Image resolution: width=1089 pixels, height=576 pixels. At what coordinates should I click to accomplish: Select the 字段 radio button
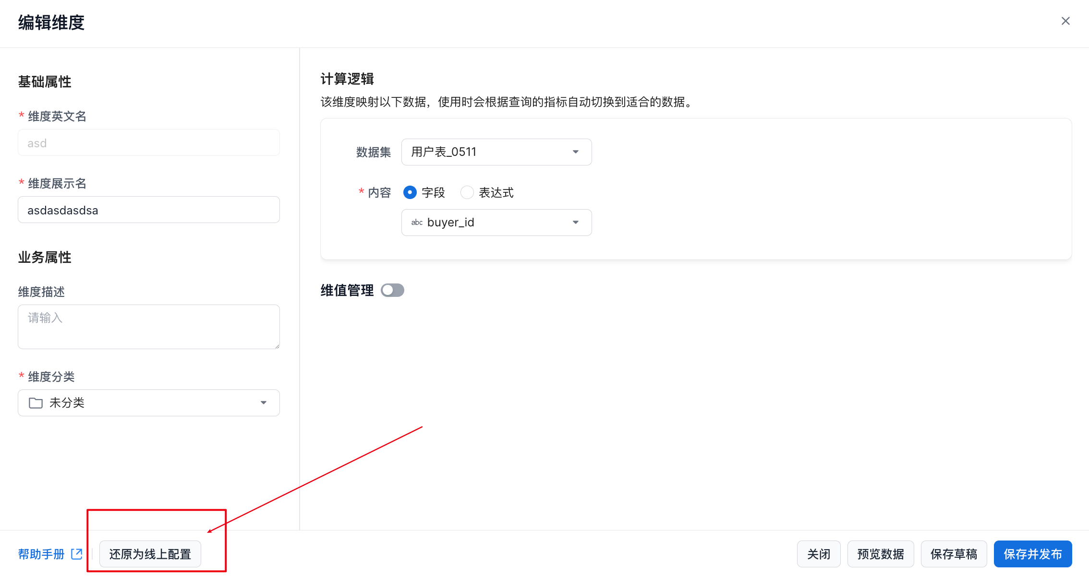(x=410, y=192)
